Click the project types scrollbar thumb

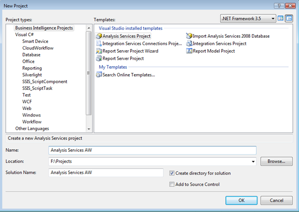pos(89,73)
